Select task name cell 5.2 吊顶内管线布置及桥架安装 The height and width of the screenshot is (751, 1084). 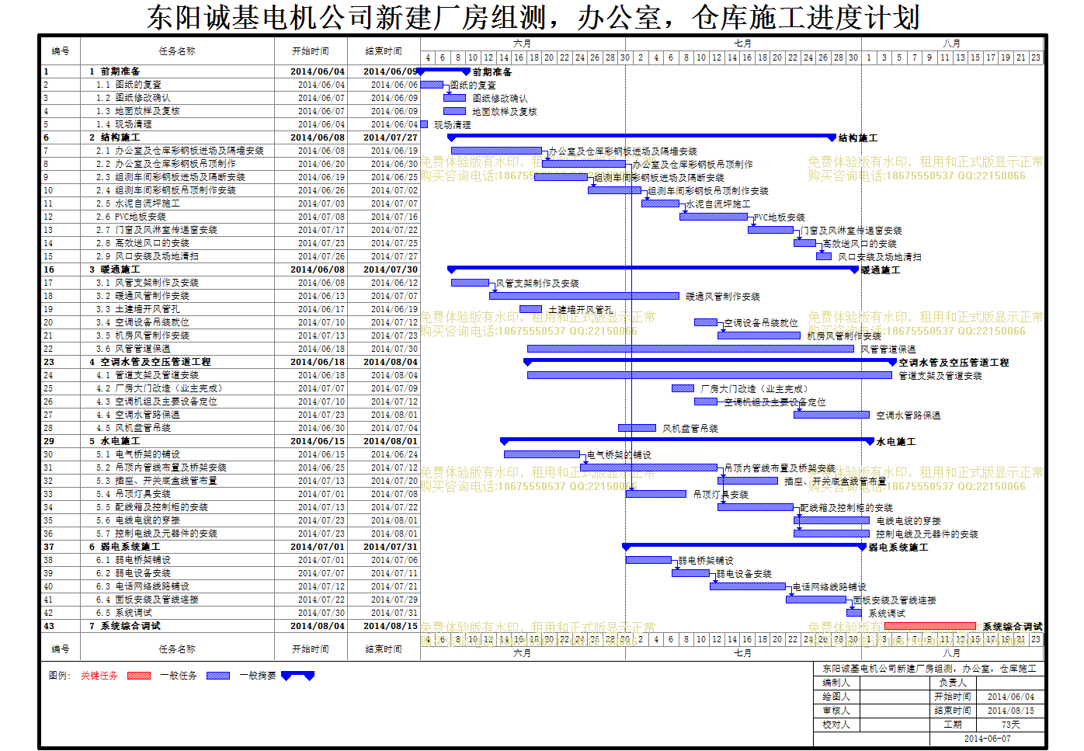tap(177, 468)
